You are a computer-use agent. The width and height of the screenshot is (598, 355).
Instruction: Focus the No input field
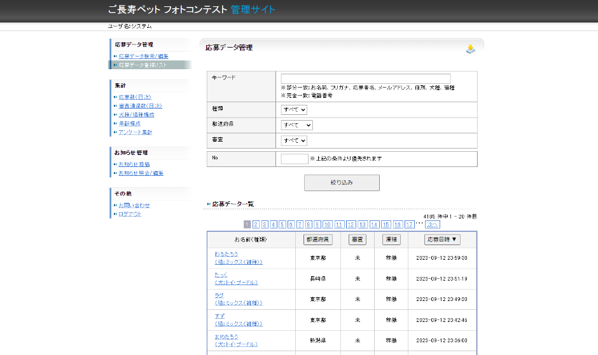click(295, 159)
